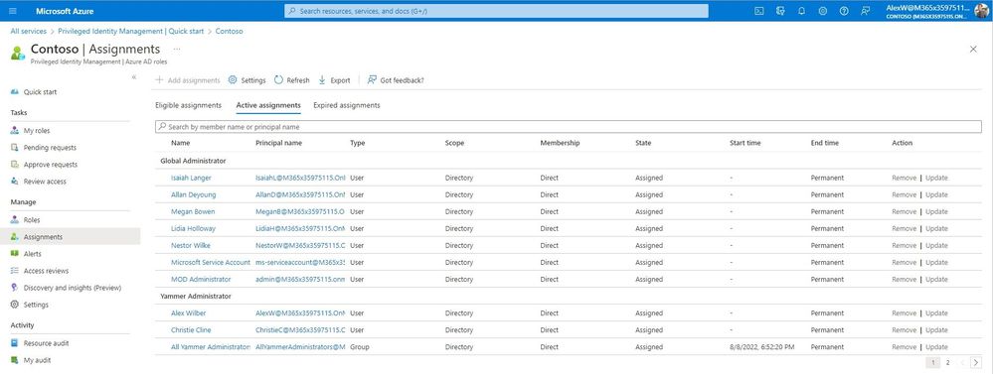Click IsaiahL principal name link
Image resolution: width=993 pixels, height=374 pixels.
coord(300,179)
